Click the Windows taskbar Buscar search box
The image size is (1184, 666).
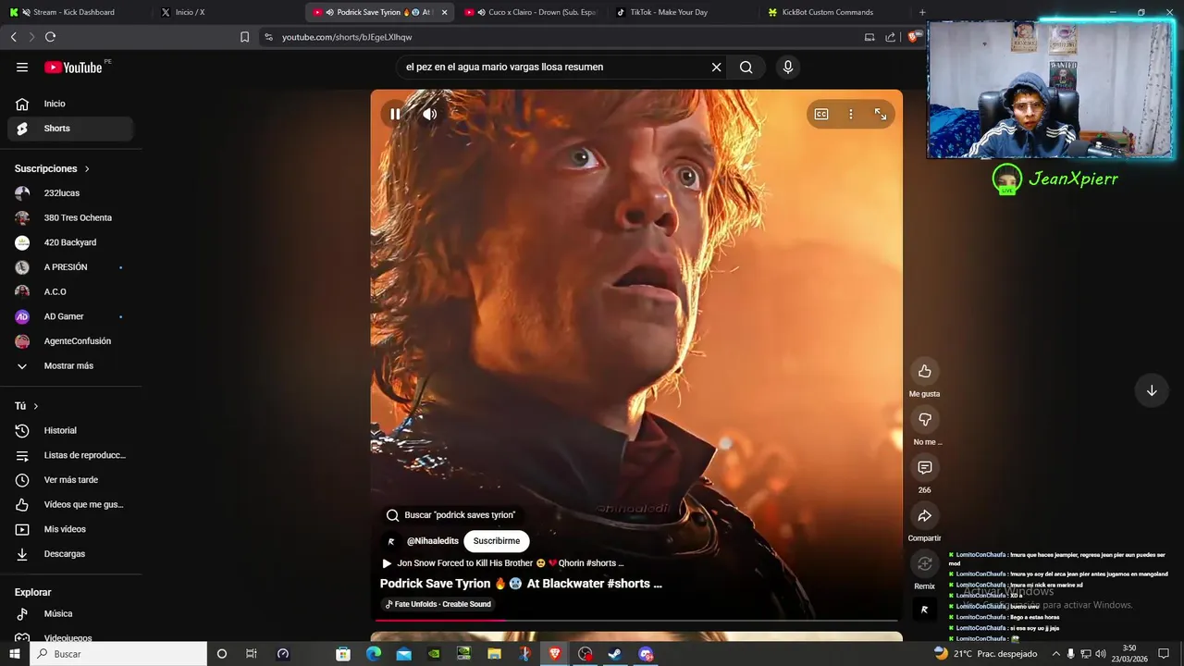point(118,654)
